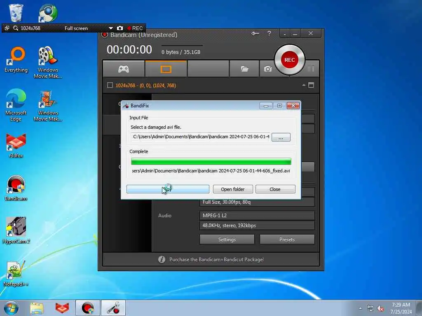The height and width of the screenshot is (316, 422).
Task: Browse for input file with the ... button
Action: coord(281,137)
